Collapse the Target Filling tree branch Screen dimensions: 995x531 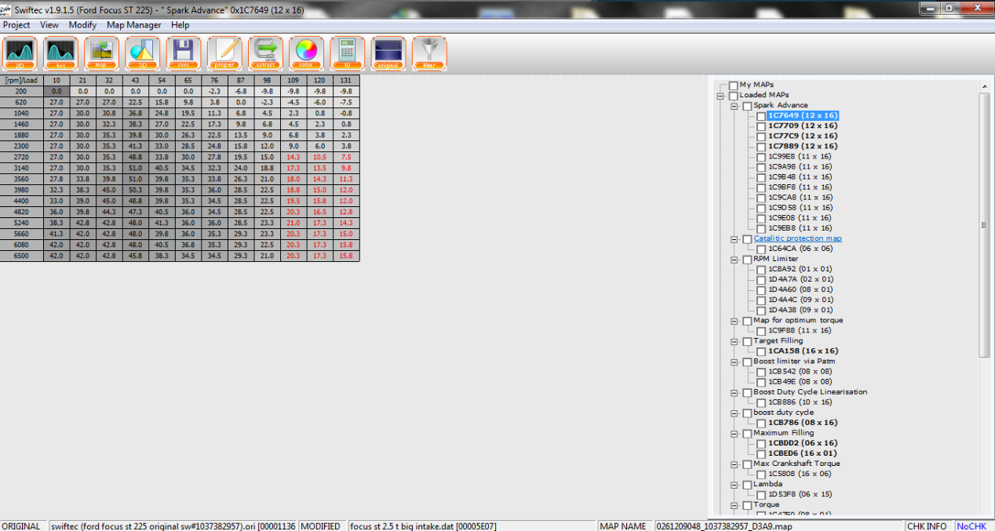point(734,341)
